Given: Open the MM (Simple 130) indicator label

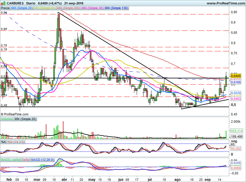Looking at the screenshot, I should click(x=117, y=8).
